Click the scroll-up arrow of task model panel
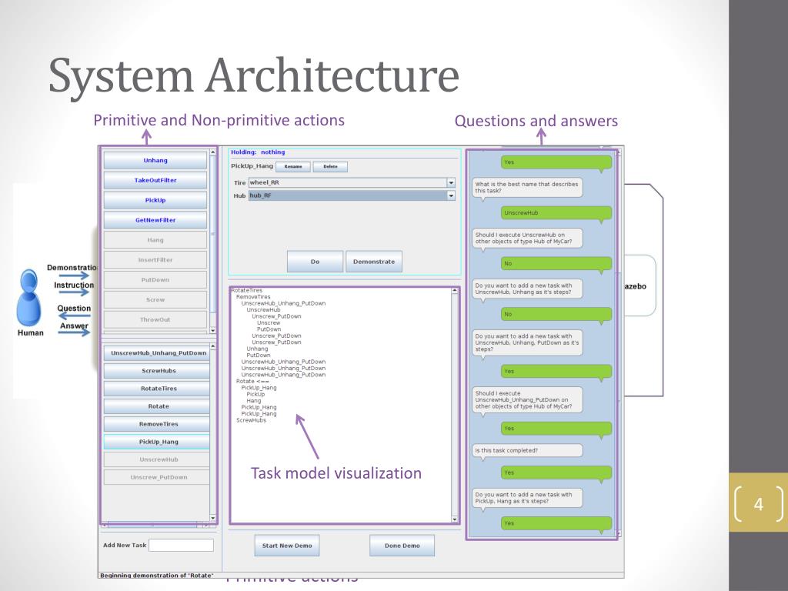 coord(456,291)
